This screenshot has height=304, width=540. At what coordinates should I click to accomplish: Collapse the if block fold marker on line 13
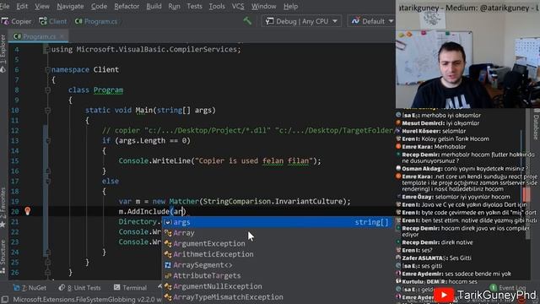[47, 141]
